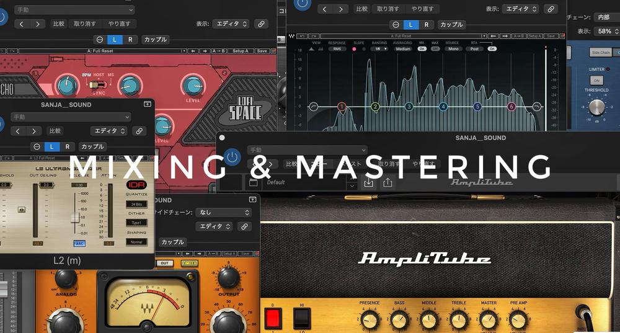Click Setup A in Lofi Space Waves toolbar
620x333 pixels.
pyautogui.click(x=241, y=51)
